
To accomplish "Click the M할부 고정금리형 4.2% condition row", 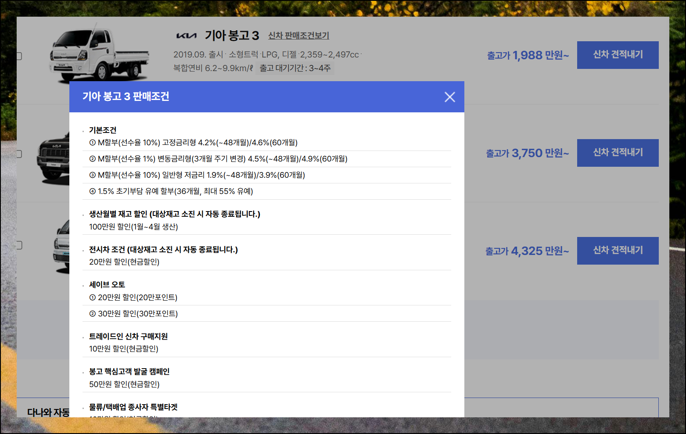I will (267, 143).
